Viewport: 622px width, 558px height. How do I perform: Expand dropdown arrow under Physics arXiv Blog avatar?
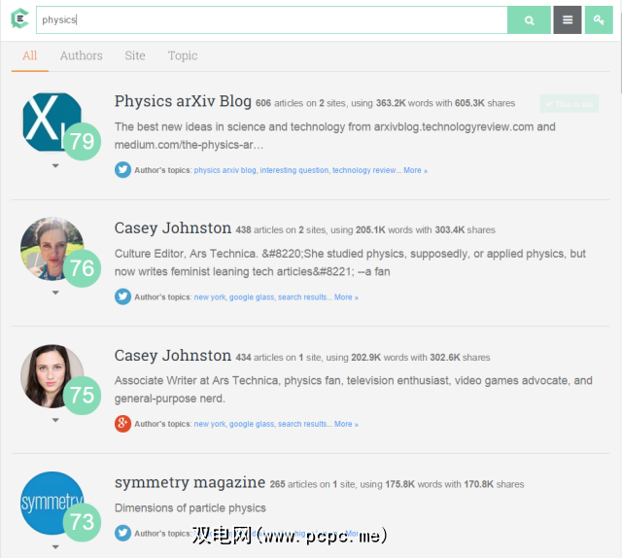pyautogui.click(x=55, y=166)
